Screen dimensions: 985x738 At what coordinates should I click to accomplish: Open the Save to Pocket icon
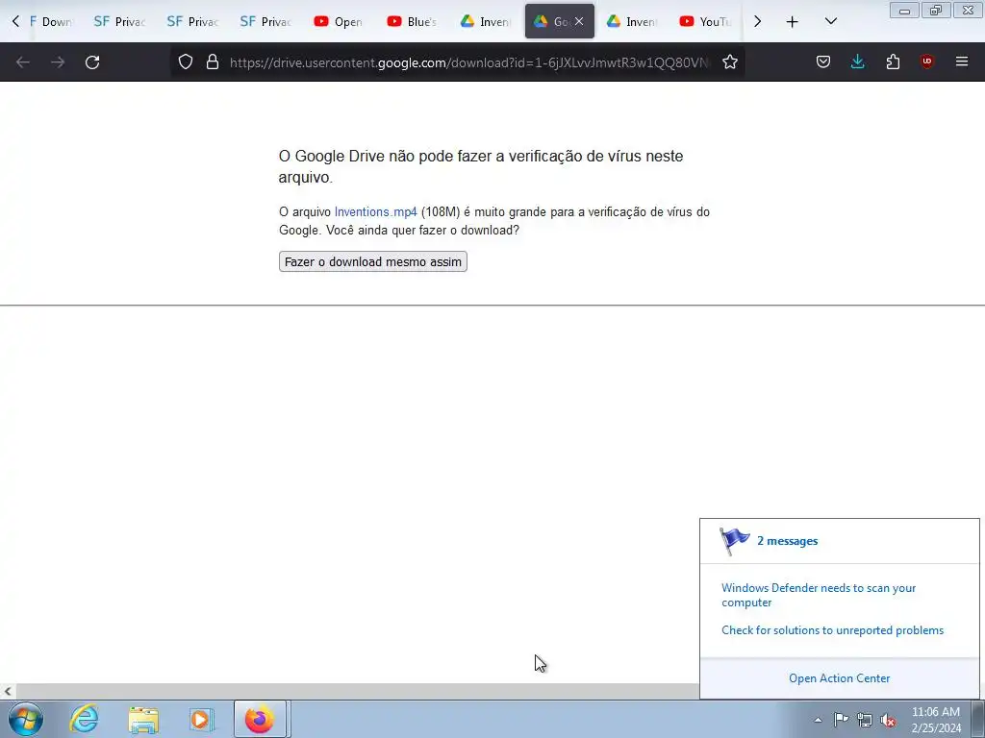click(823, 61)
